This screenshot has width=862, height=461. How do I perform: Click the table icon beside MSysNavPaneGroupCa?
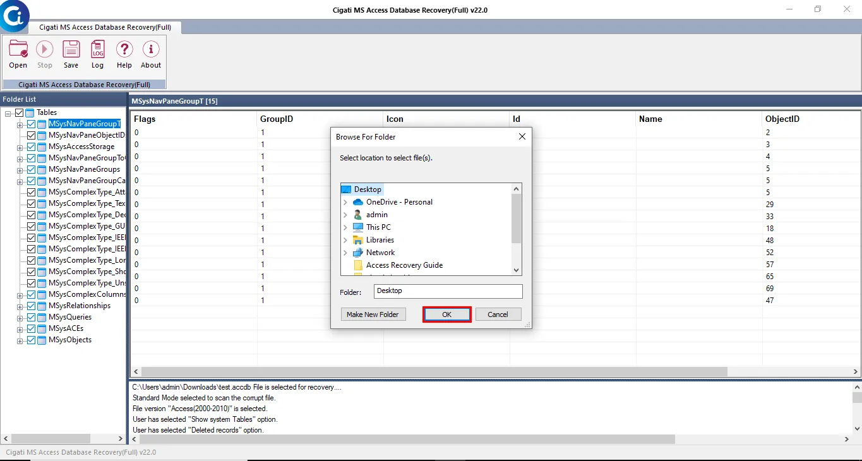(42, 181)
